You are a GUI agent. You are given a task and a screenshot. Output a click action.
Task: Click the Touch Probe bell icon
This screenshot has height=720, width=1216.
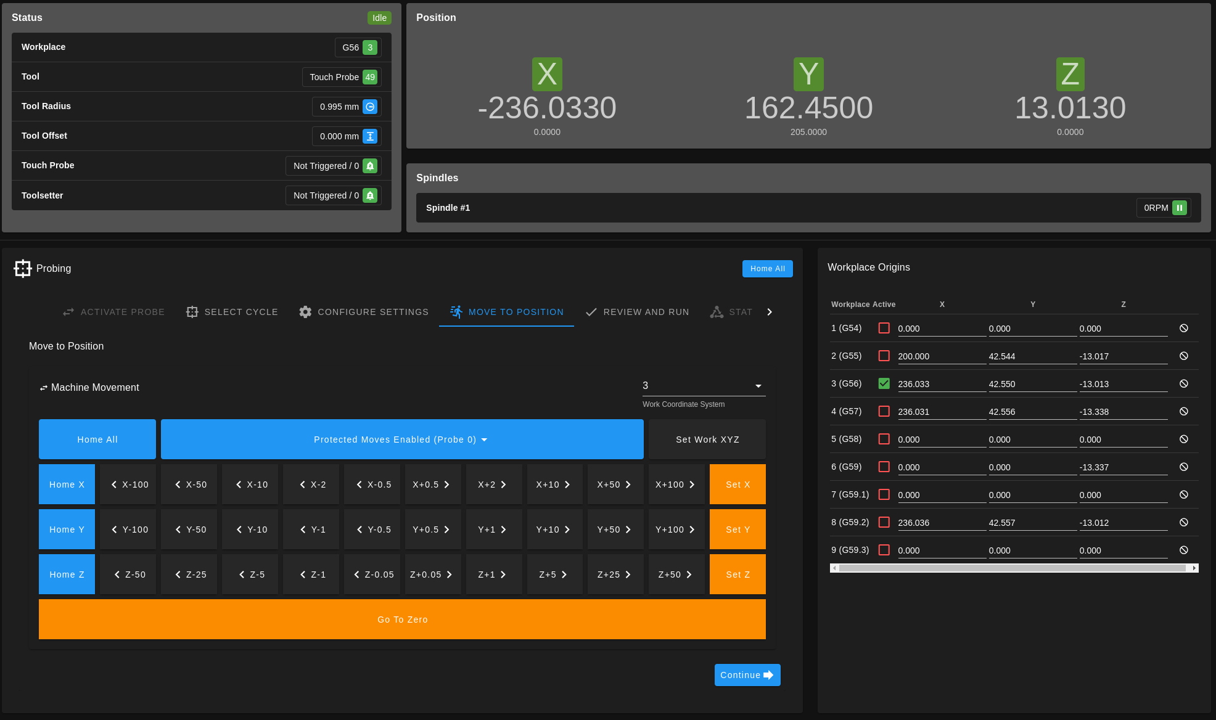coord(370,166)
